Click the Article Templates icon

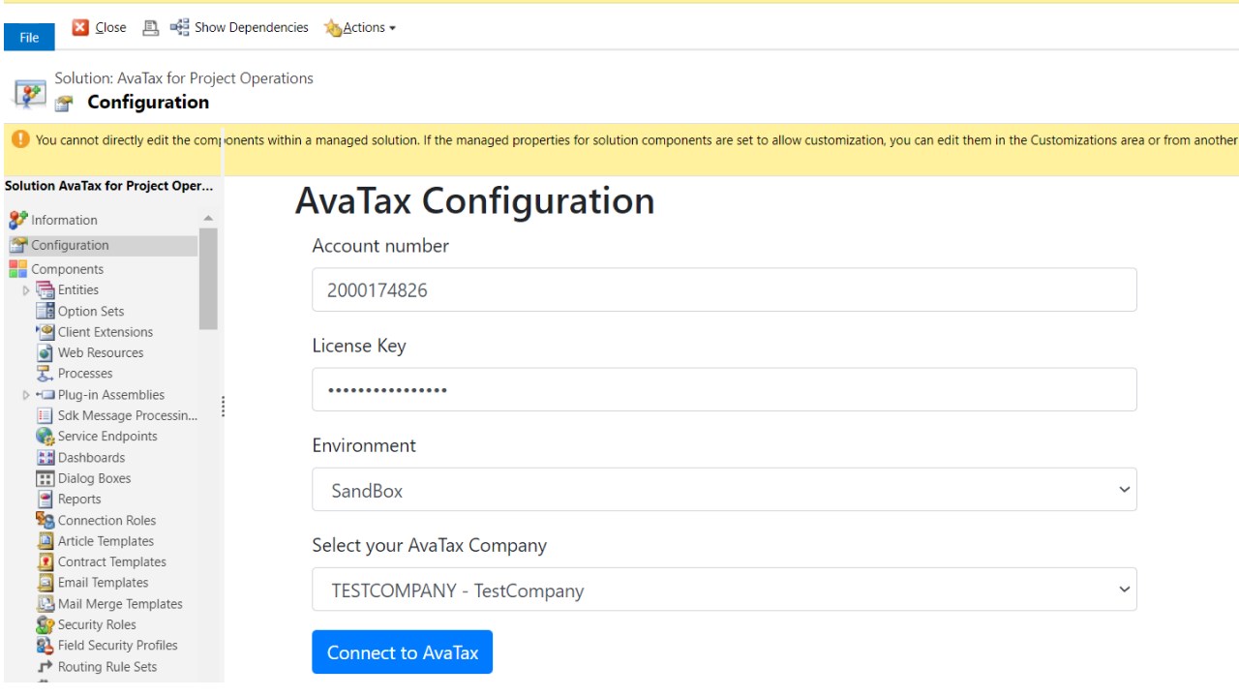click(45, 541)
